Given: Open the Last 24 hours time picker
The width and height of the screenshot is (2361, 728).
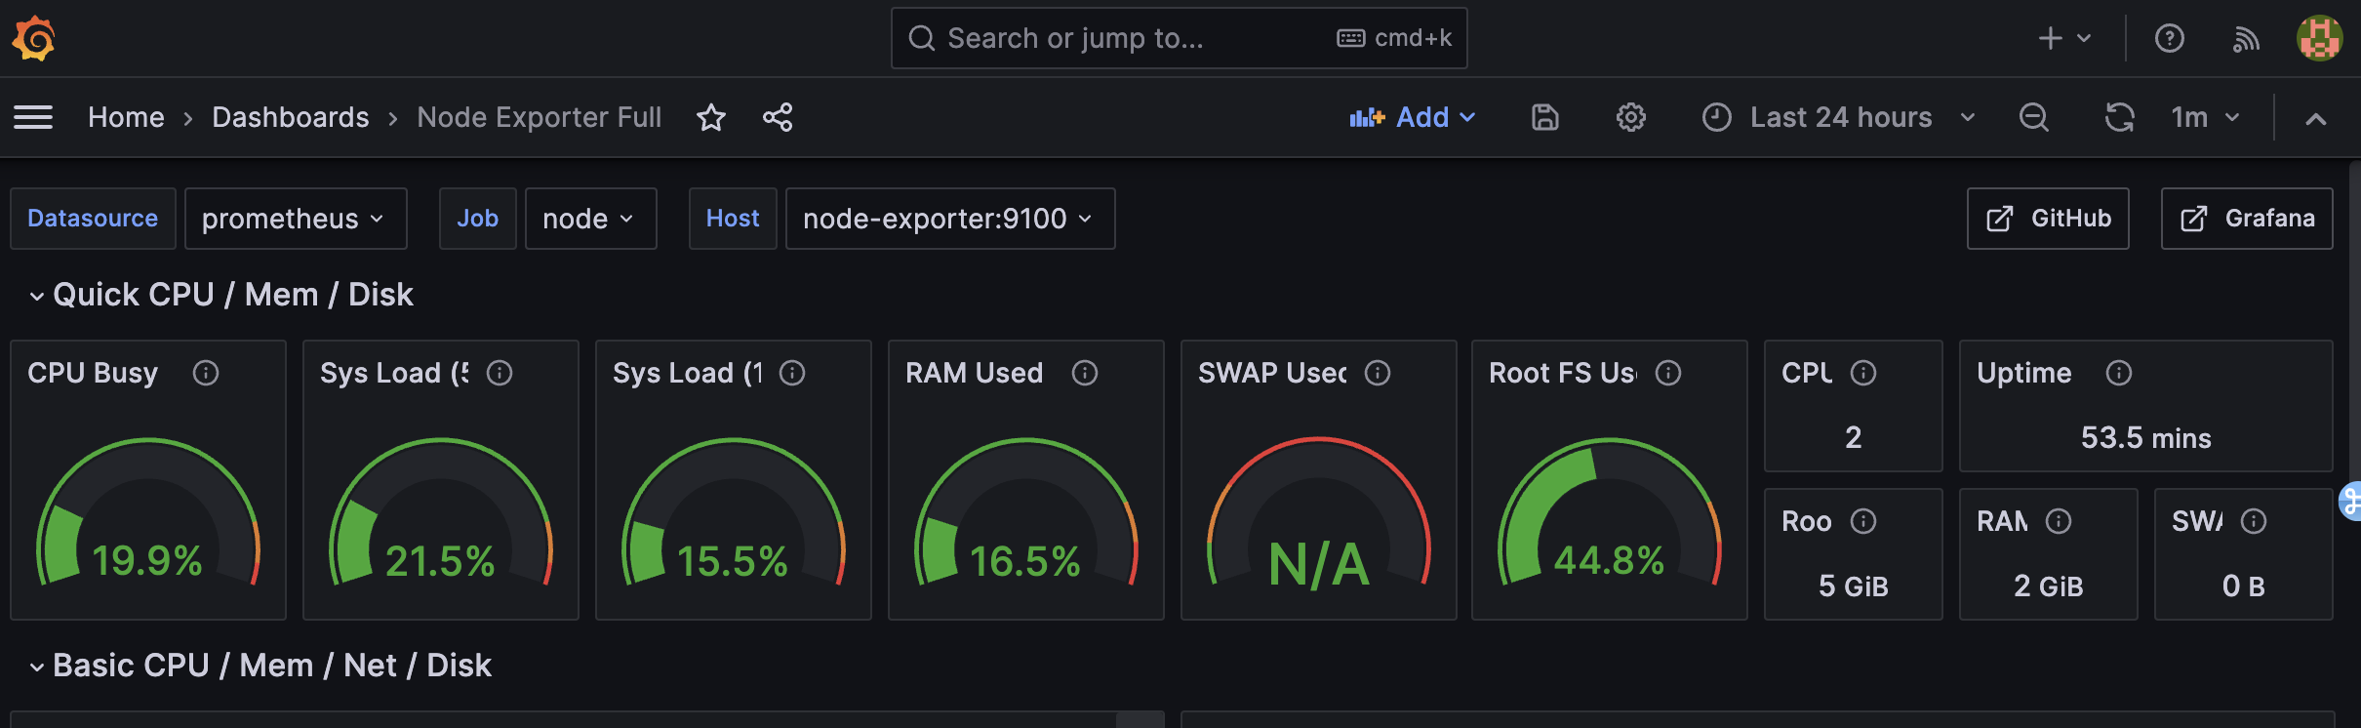Looking at the screenshot, I should (1839, 118).
